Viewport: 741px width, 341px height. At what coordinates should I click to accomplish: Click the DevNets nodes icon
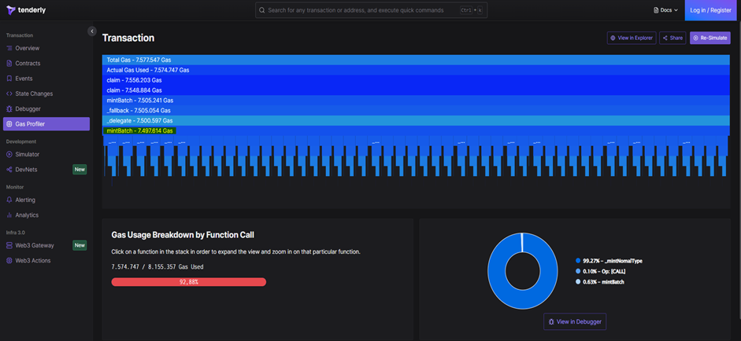(9, 169)
